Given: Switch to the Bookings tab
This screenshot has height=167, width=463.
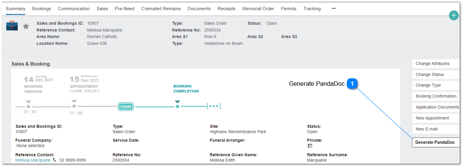Looking at the screenshot, I should coord(42,9).
